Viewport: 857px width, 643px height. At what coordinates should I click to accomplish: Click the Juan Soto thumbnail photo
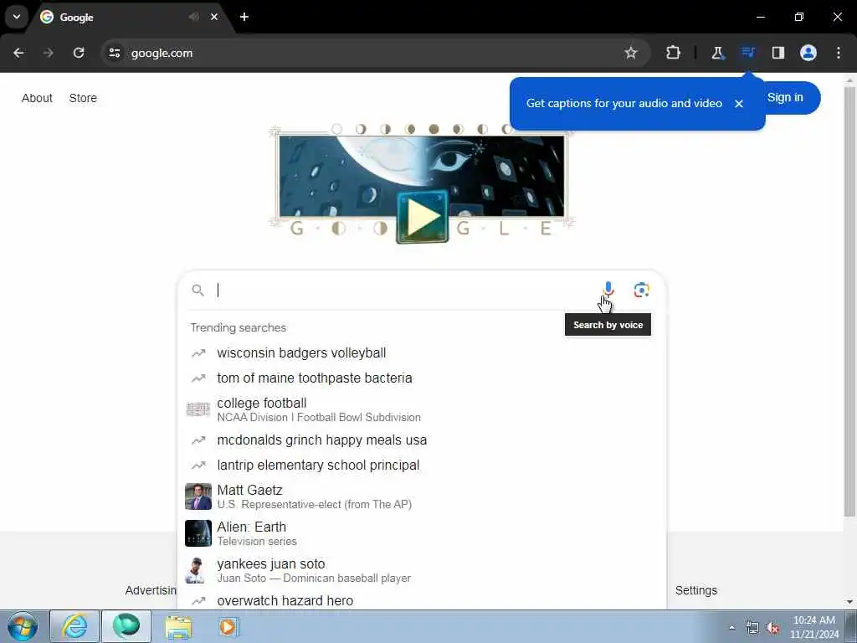point(196,570)
